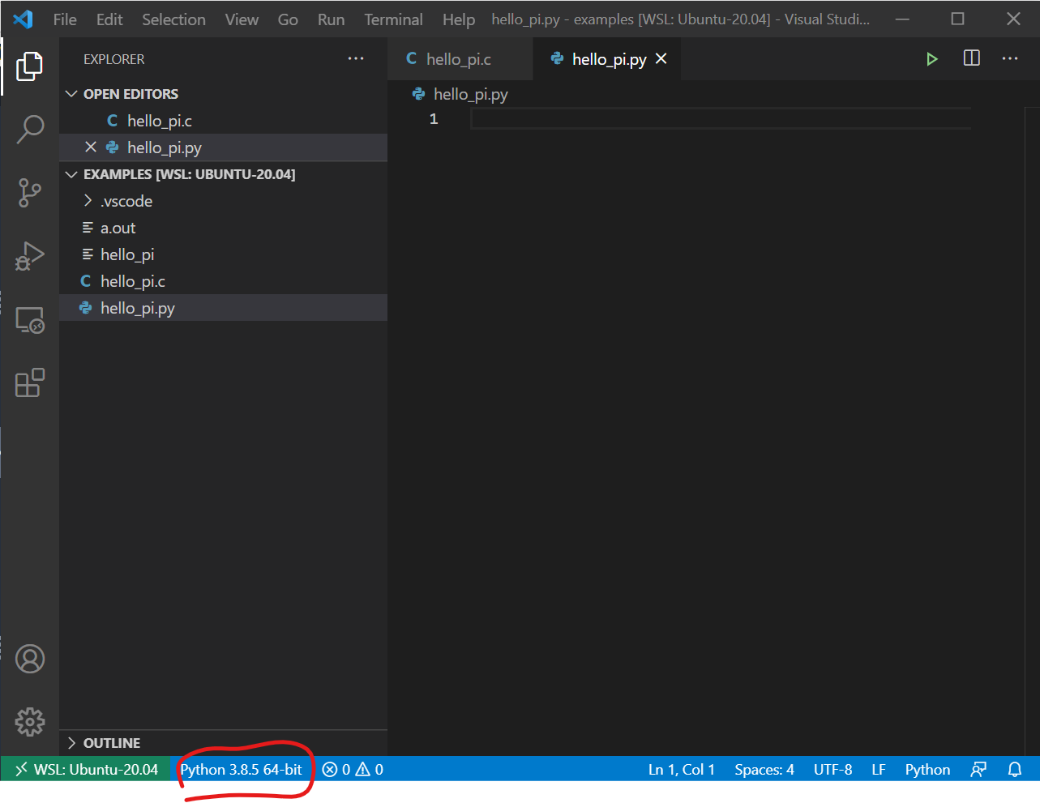Screen dimensions: 1040x803
Task: Close the hello_pi.py editor tab
Action: [661, 58]
